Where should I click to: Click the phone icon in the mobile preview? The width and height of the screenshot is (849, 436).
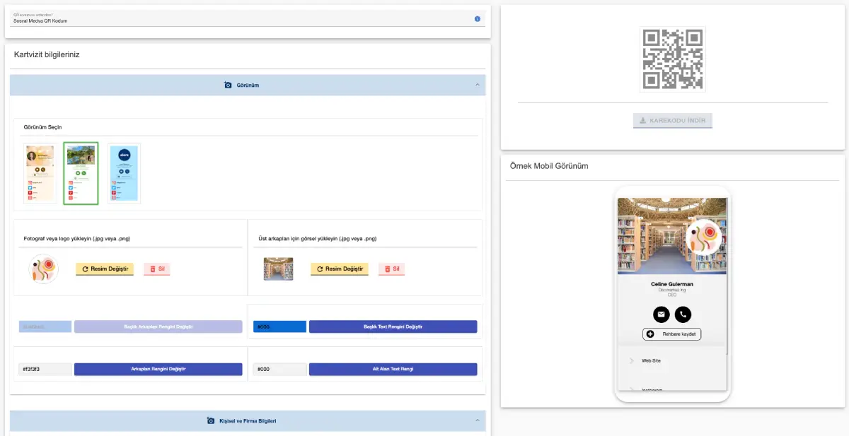pos(683,314)
